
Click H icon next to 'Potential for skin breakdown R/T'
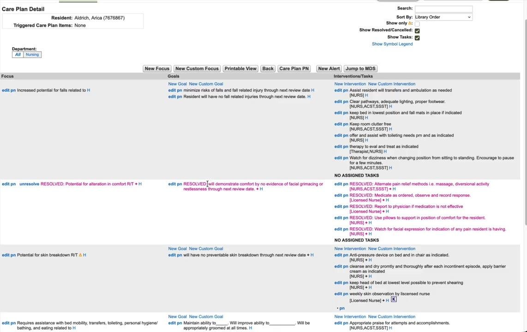pyautogui.click(x=84, y=255)
